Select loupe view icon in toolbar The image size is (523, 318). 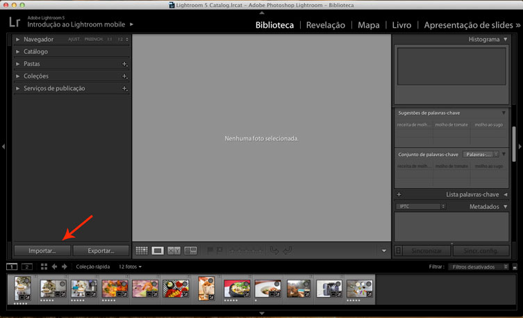tap(158, 250)
